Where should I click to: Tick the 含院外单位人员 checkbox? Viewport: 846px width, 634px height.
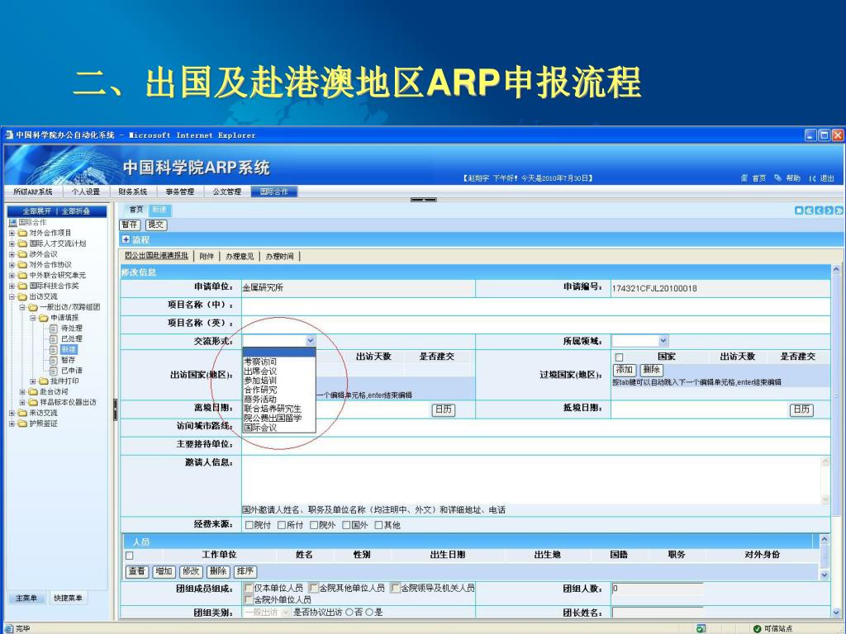click(249, 599)
